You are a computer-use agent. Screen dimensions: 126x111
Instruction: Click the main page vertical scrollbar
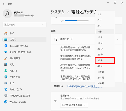(125, 62)
